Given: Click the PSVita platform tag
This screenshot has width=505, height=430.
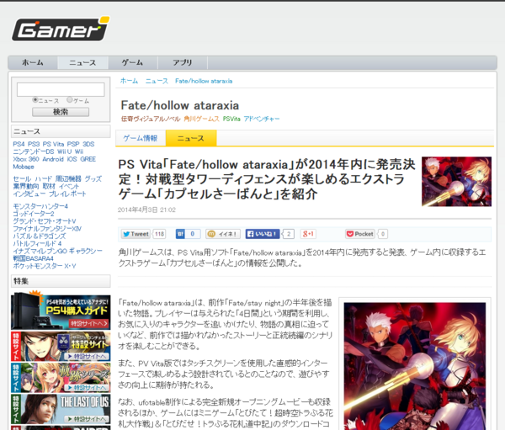Looking at the screenshot, I should (231, 119).
